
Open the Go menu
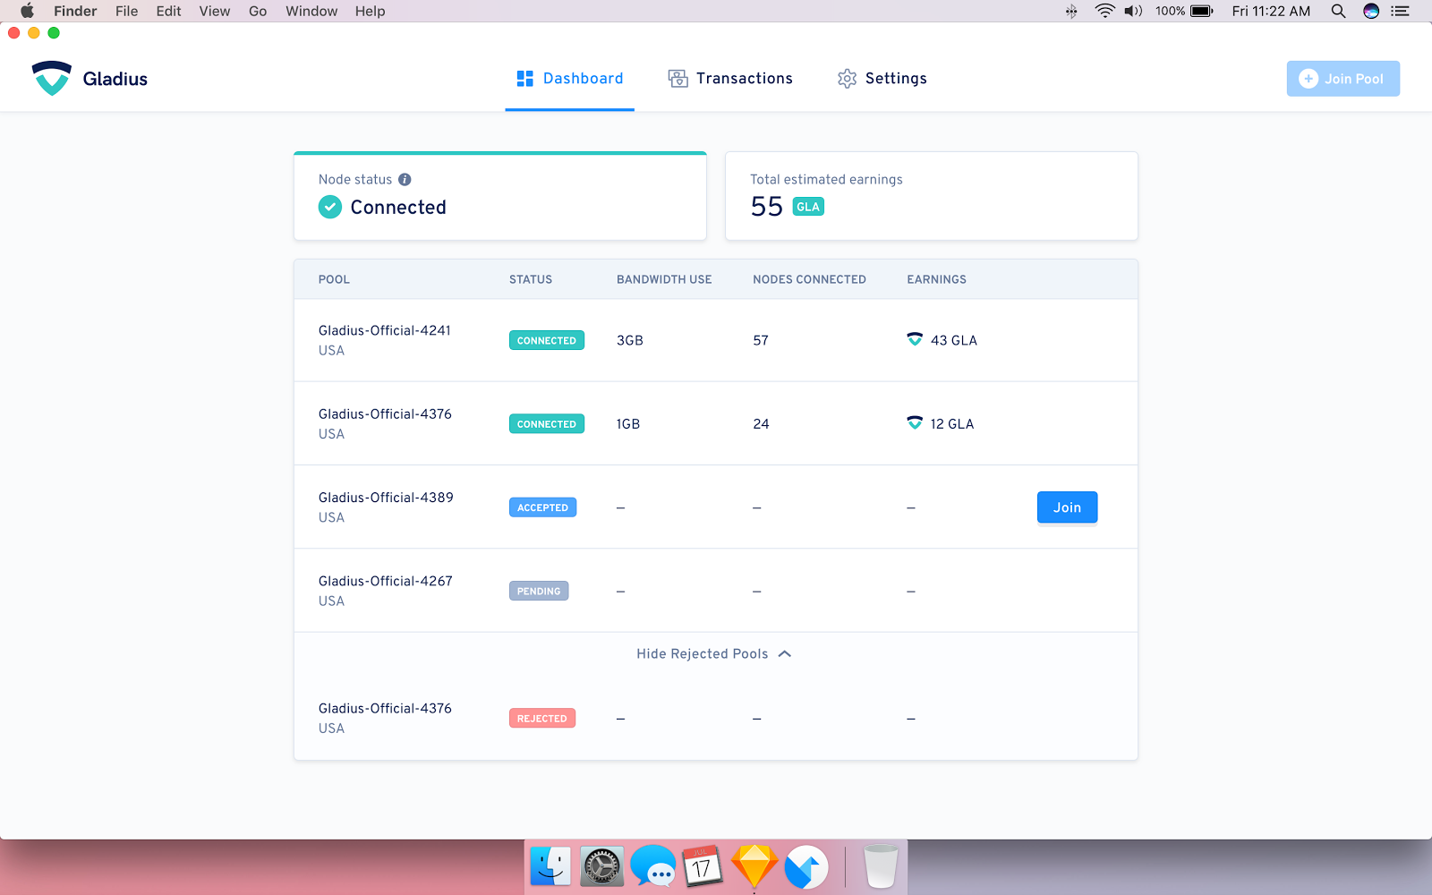[258, 11]
